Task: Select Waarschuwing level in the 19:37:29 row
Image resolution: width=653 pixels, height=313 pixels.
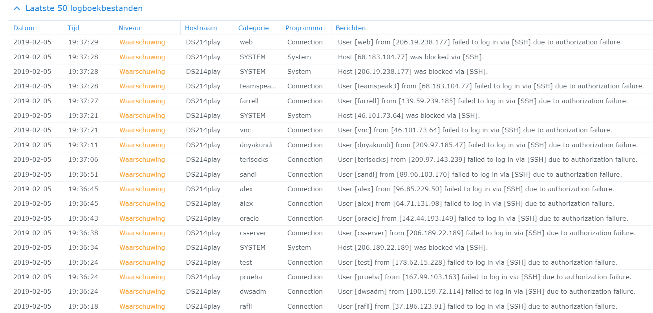Action: coord(142,42)
